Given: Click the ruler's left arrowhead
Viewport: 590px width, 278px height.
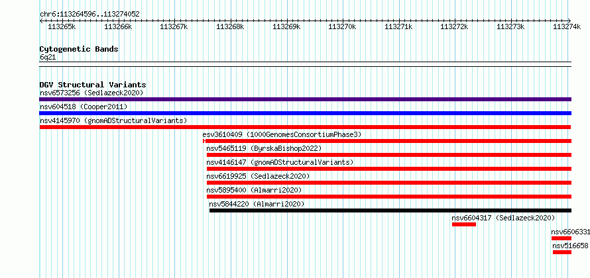Looking at the screenshot, I should [x=41, y=21].
